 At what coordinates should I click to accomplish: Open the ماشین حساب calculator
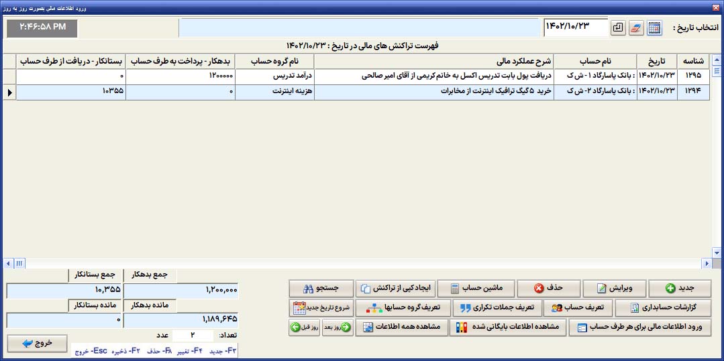click(x=476, y=289)
